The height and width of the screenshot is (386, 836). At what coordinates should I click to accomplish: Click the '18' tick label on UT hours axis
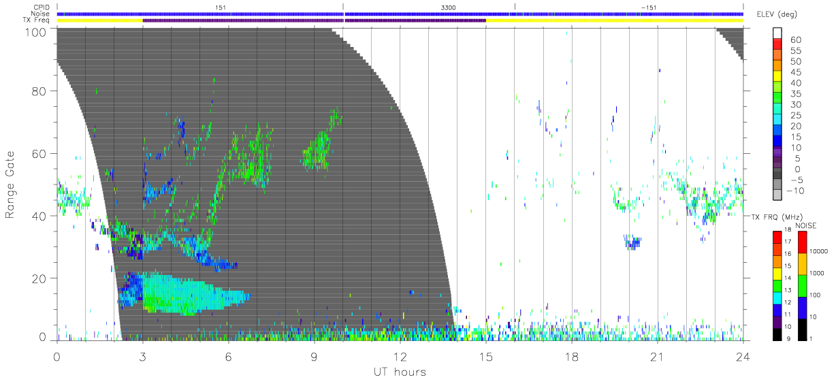[x=572, y=356]
